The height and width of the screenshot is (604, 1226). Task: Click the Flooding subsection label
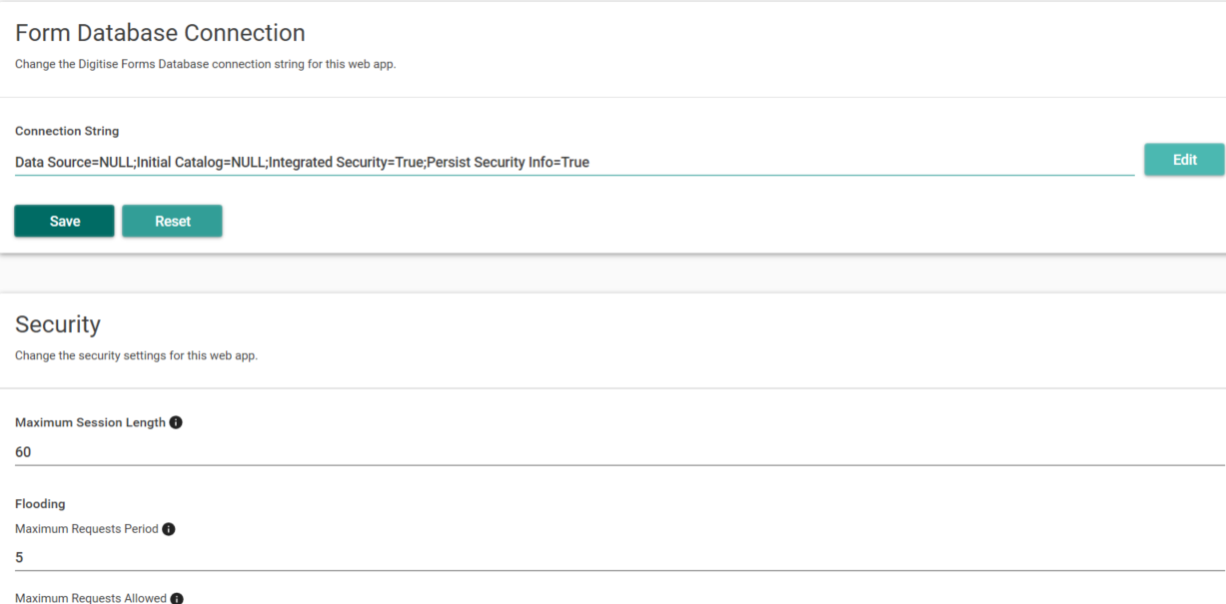click(x=40, y=503)
